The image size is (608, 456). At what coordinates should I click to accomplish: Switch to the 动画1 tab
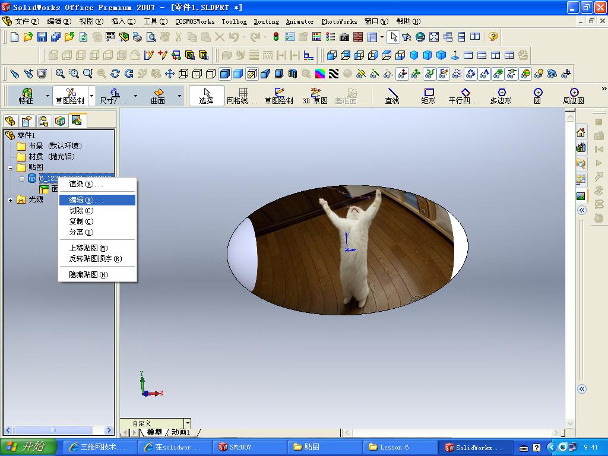point(181,432)
